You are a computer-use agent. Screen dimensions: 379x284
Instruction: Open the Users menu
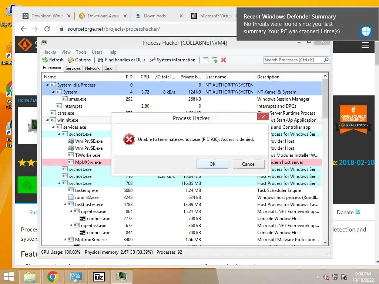(97, 52)
